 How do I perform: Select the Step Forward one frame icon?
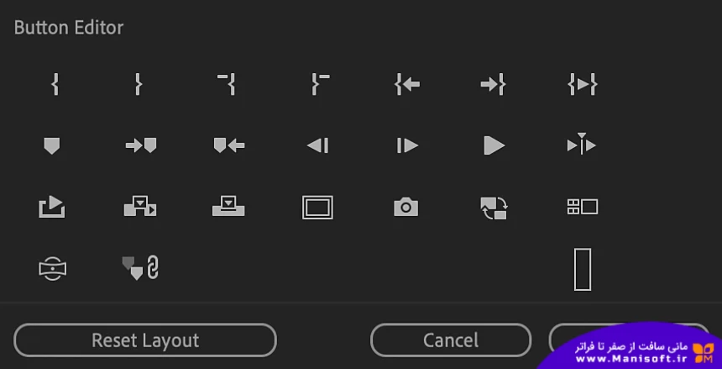click(407, 145)
